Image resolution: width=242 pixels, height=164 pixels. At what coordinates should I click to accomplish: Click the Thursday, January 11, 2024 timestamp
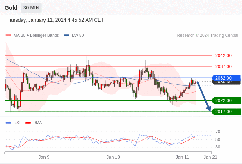(x=55, y=20)
